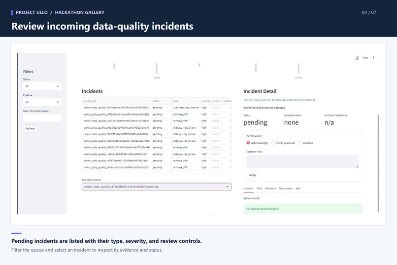Viewport: 397px width, 265px height.
Task: Switch to the Evidence tab
Action: point(248,189)
